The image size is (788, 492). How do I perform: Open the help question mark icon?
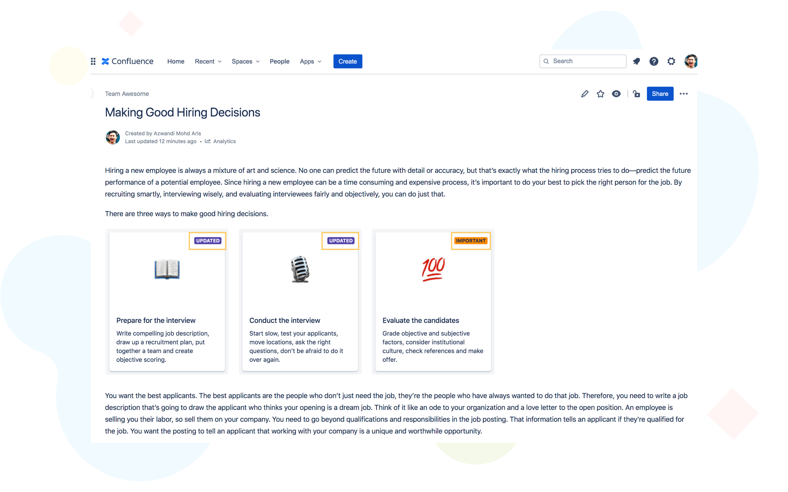coord(653,61)
